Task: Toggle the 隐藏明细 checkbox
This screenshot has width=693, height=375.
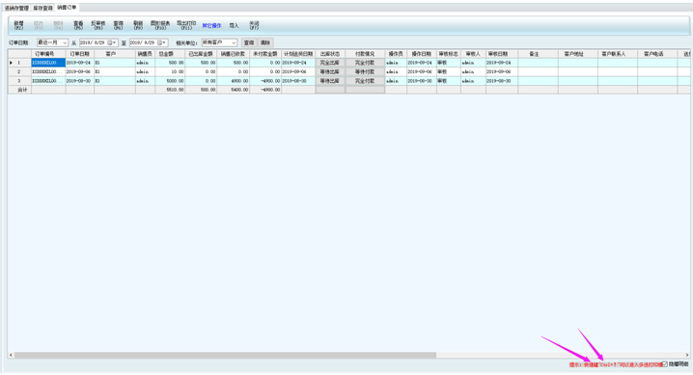Action: coord(665,364)
